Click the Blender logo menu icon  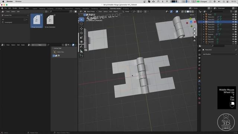click(2, 8)
